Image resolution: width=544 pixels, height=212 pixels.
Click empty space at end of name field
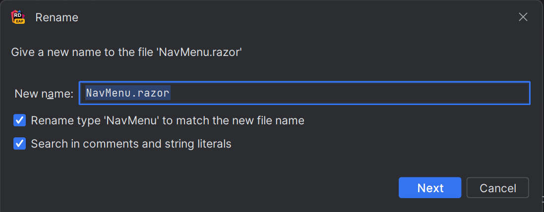pos(446,93)
